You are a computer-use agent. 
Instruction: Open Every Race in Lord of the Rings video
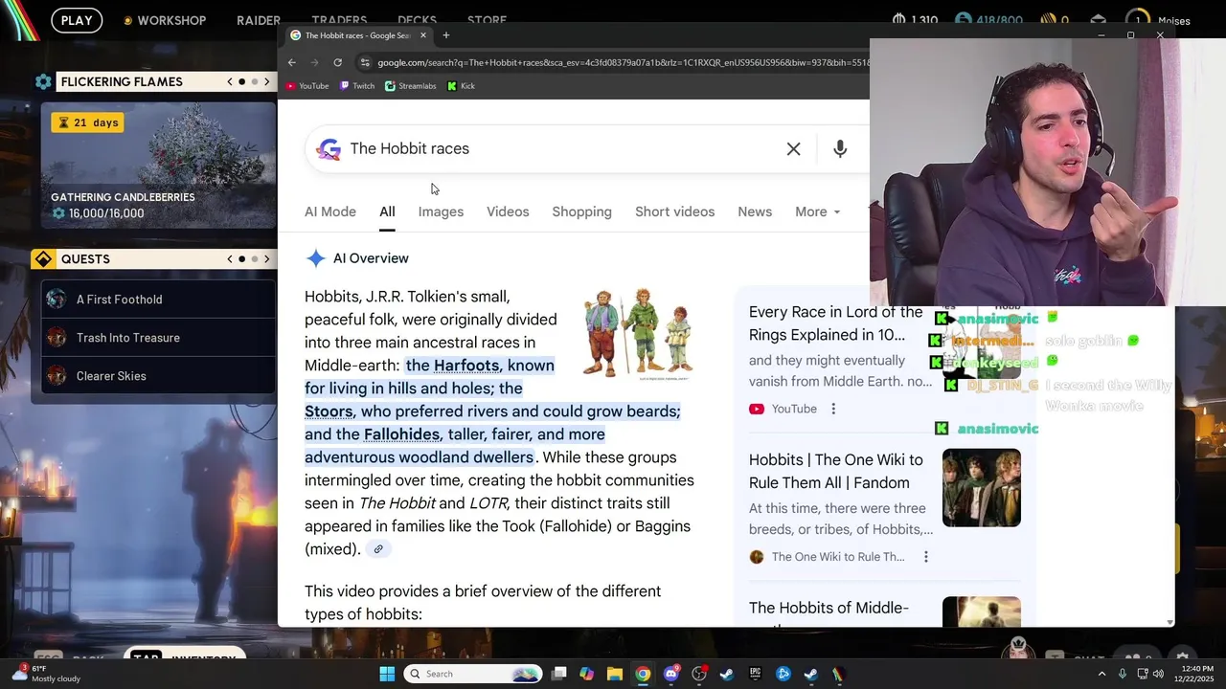pos(835,323)
